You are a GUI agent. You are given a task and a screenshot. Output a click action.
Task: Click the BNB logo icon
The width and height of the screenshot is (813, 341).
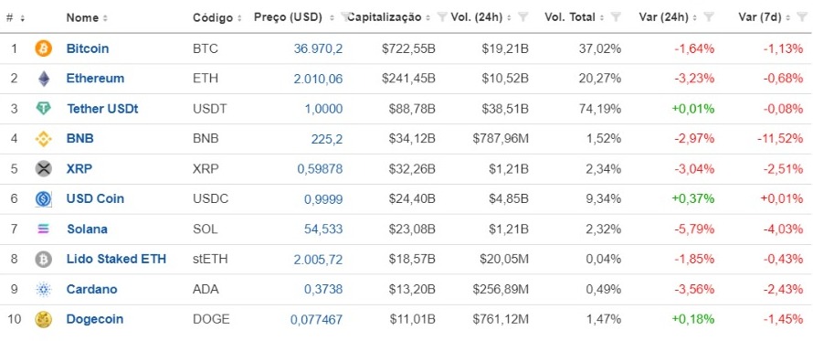44,139
